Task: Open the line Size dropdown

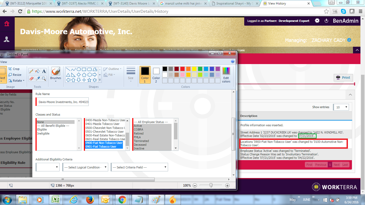Action: coord(131,74)
